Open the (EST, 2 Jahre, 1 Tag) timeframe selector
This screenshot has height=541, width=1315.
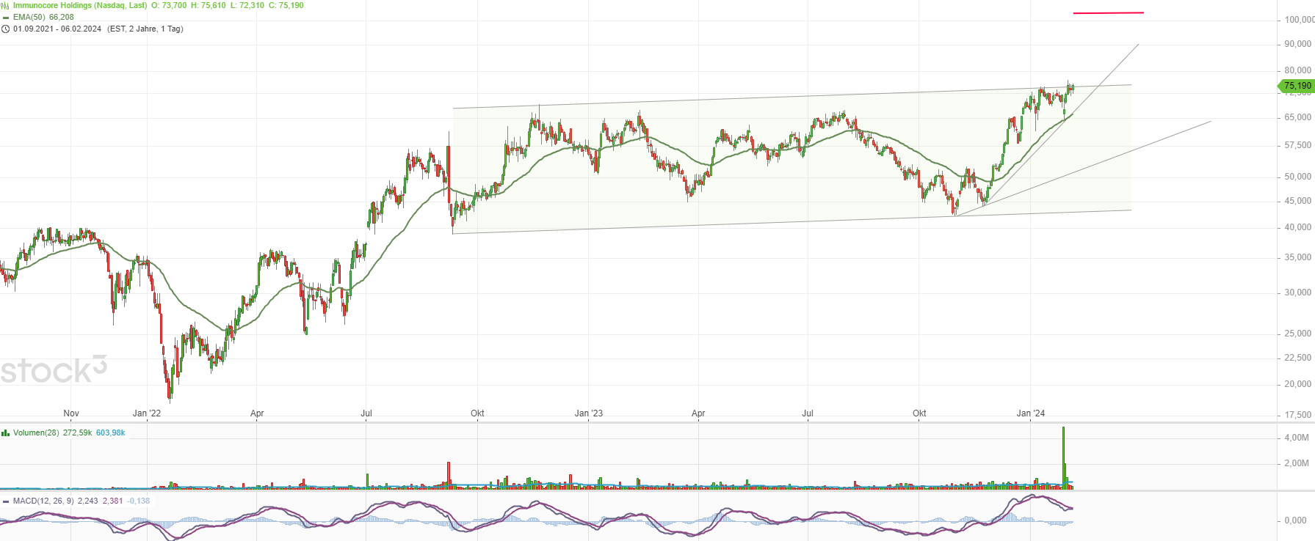click(145, 29)
